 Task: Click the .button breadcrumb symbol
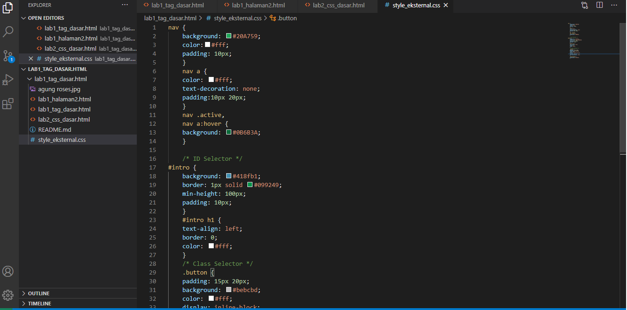[283, 18]
